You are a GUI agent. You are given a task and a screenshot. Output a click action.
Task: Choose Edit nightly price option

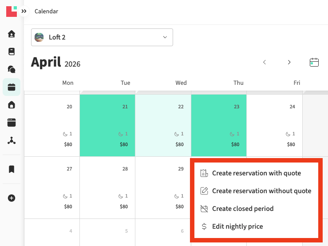tap(237, 226)
